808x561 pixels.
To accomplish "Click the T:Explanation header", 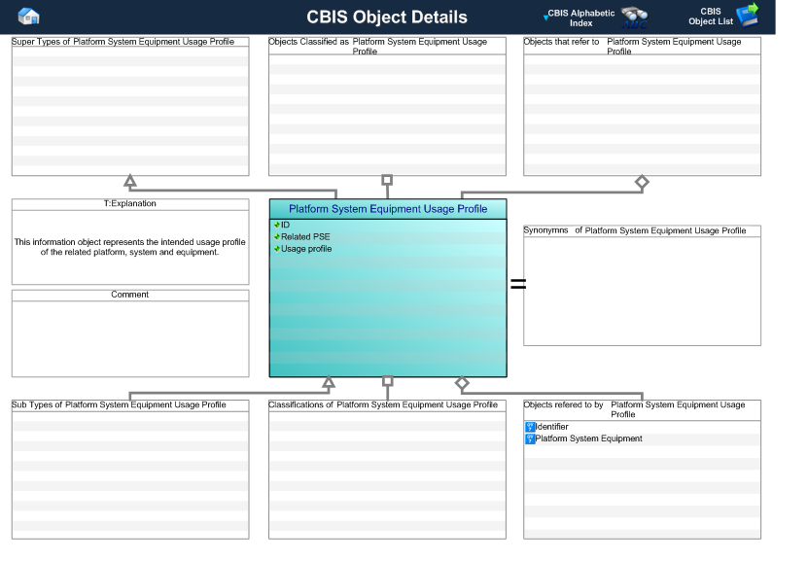I will coord(130,203).
